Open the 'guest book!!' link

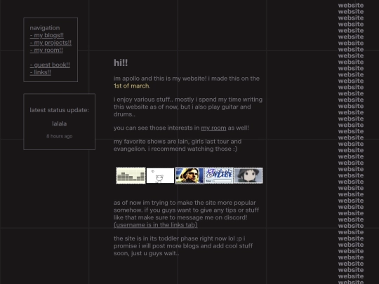pyautogui.click(x=50, y=65)
